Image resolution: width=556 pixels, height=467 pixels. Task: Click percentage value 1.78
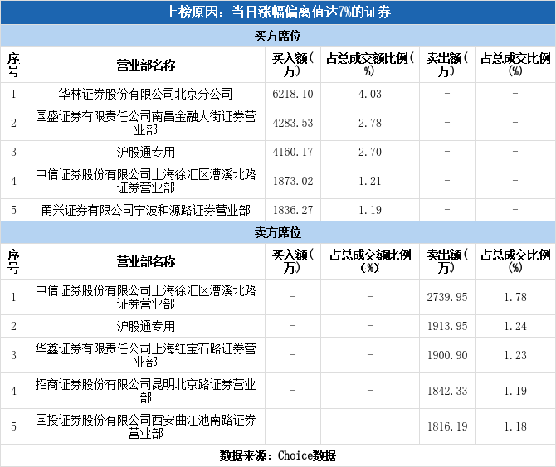point(515,297)
